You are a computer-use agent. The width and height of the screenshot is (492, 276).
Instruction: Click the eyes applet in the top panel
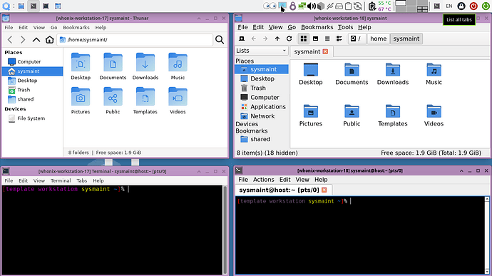(x=270, y=6)
